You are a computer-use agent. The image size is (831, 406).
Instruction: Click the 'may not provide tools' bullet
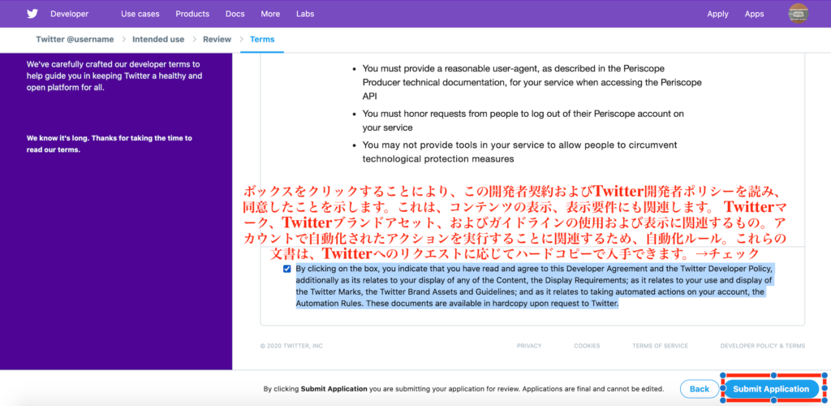519,152
